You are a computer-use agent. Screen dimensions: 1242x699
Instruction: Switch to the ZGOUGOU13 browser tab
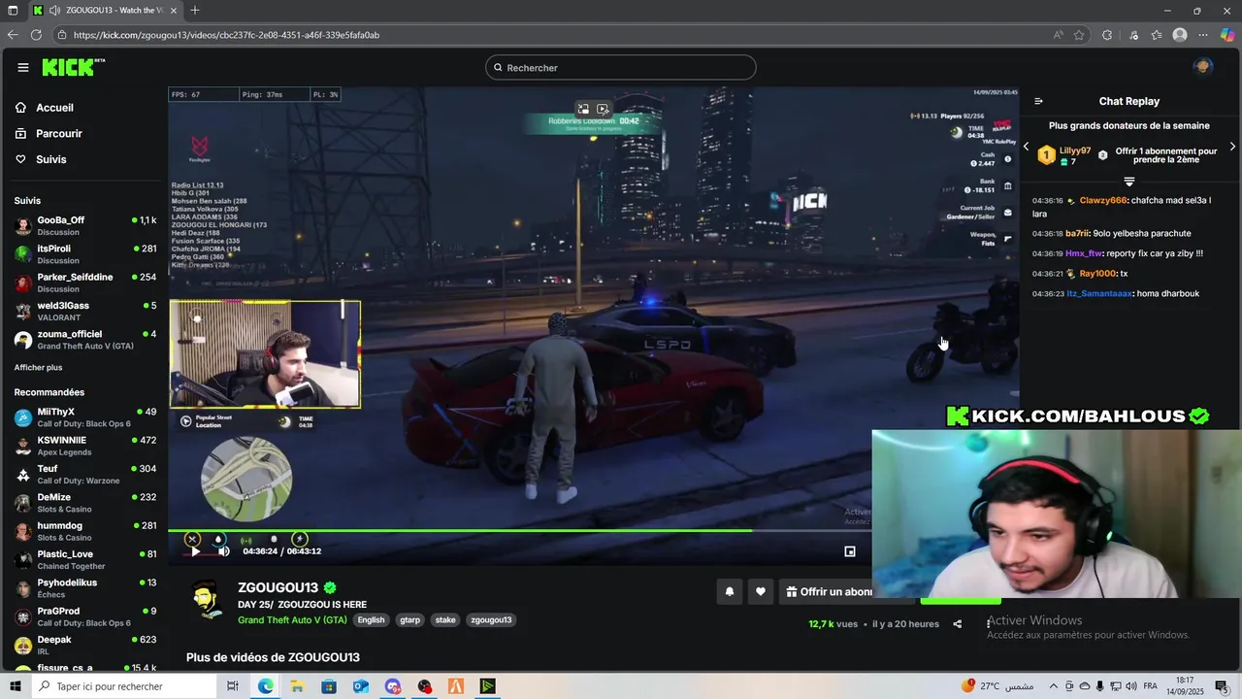104,10
